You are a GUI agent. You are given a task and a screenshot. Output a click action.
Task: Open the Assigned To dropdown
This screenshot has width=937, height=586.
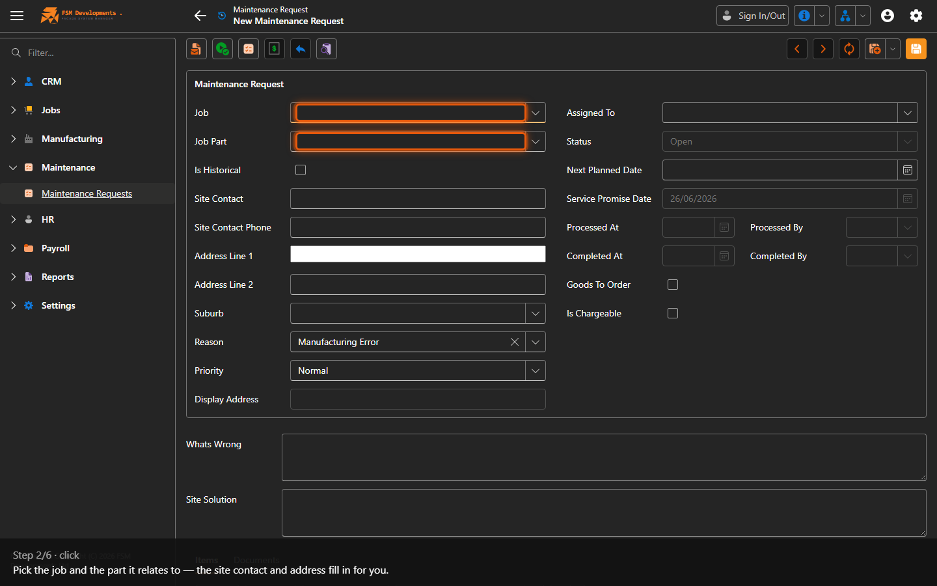[908, 113]
